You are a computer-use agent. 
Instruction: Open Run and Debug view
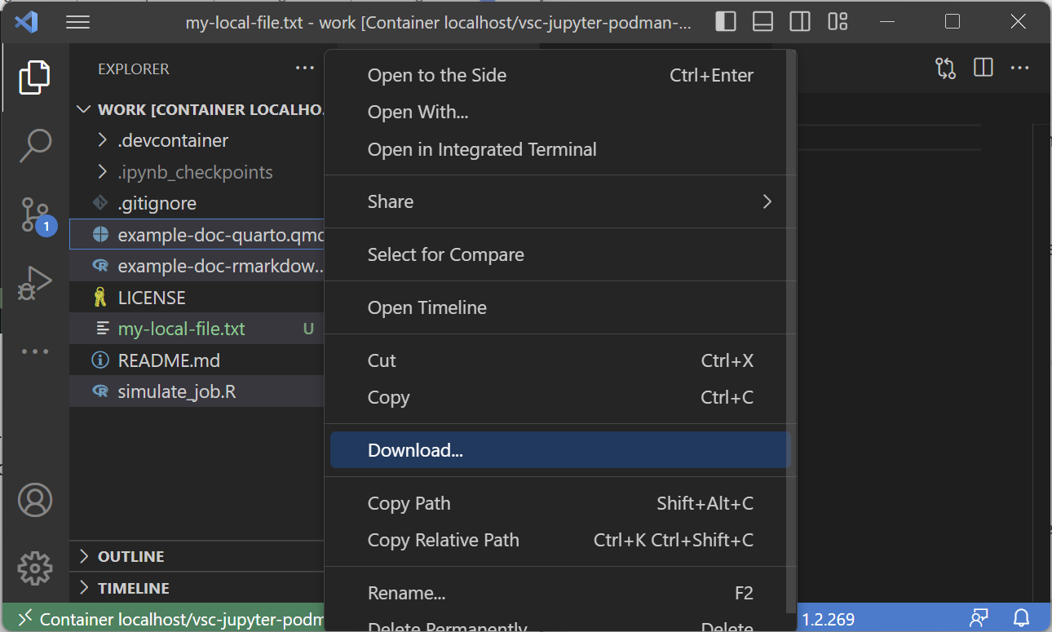click(35, 283)
